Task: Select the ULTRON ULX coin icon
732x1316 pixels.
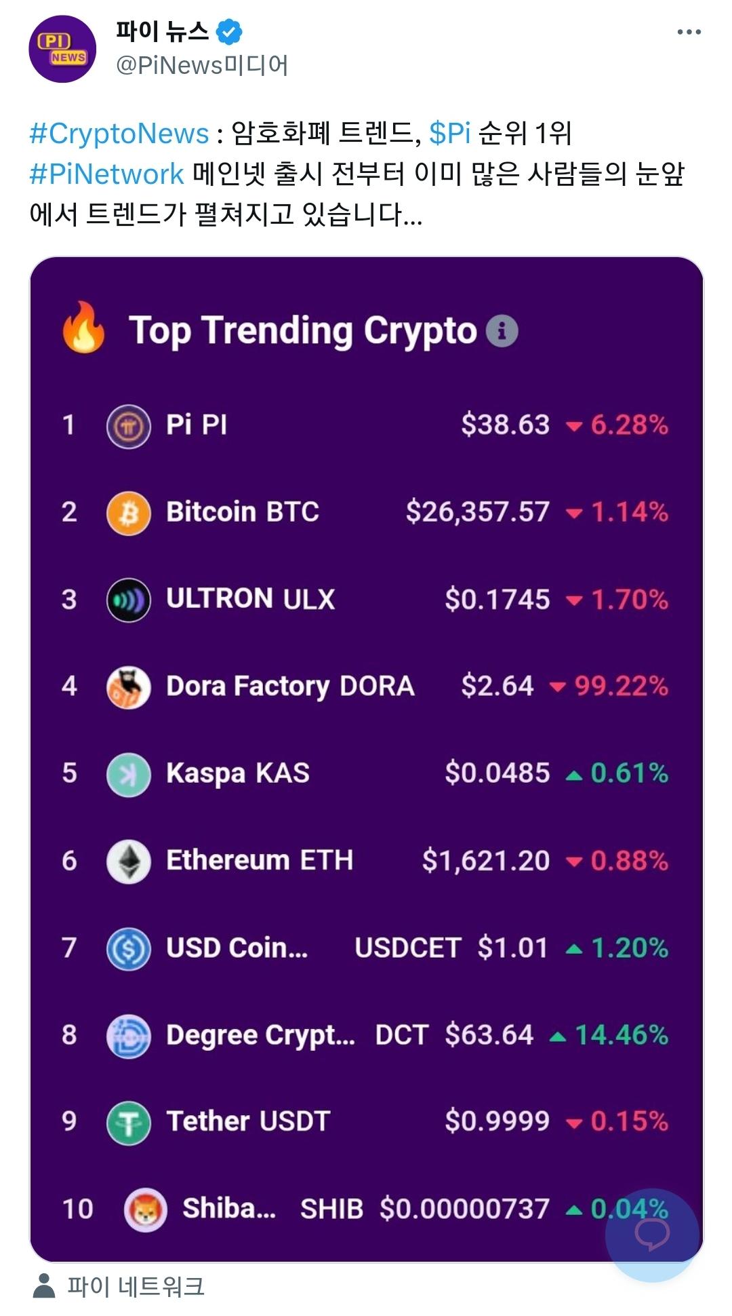Action: (128, 600)
